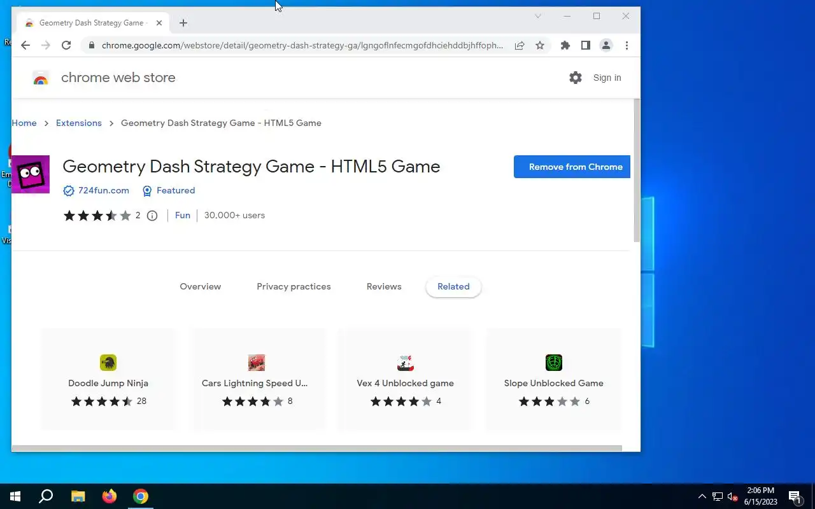Click the Chrome taskbar icon

[141, 496]
